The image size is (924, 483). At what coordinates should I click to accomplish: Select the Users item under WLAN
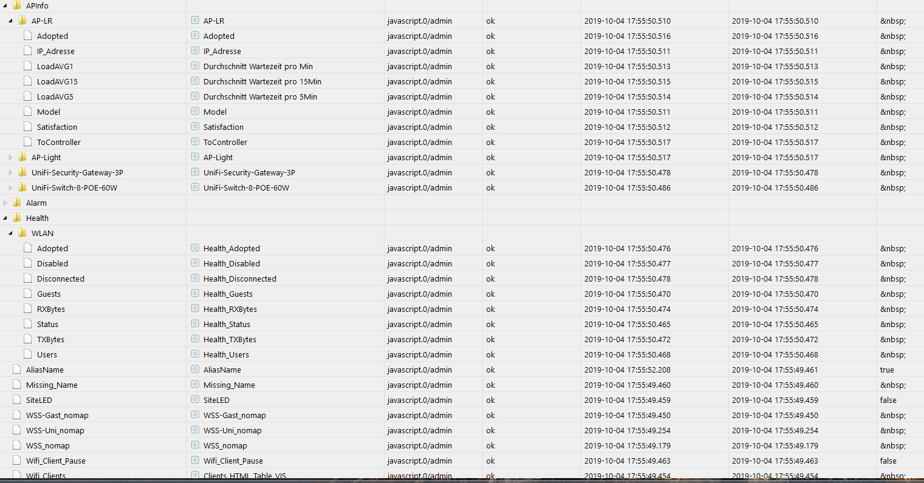[x=47, y=354]
